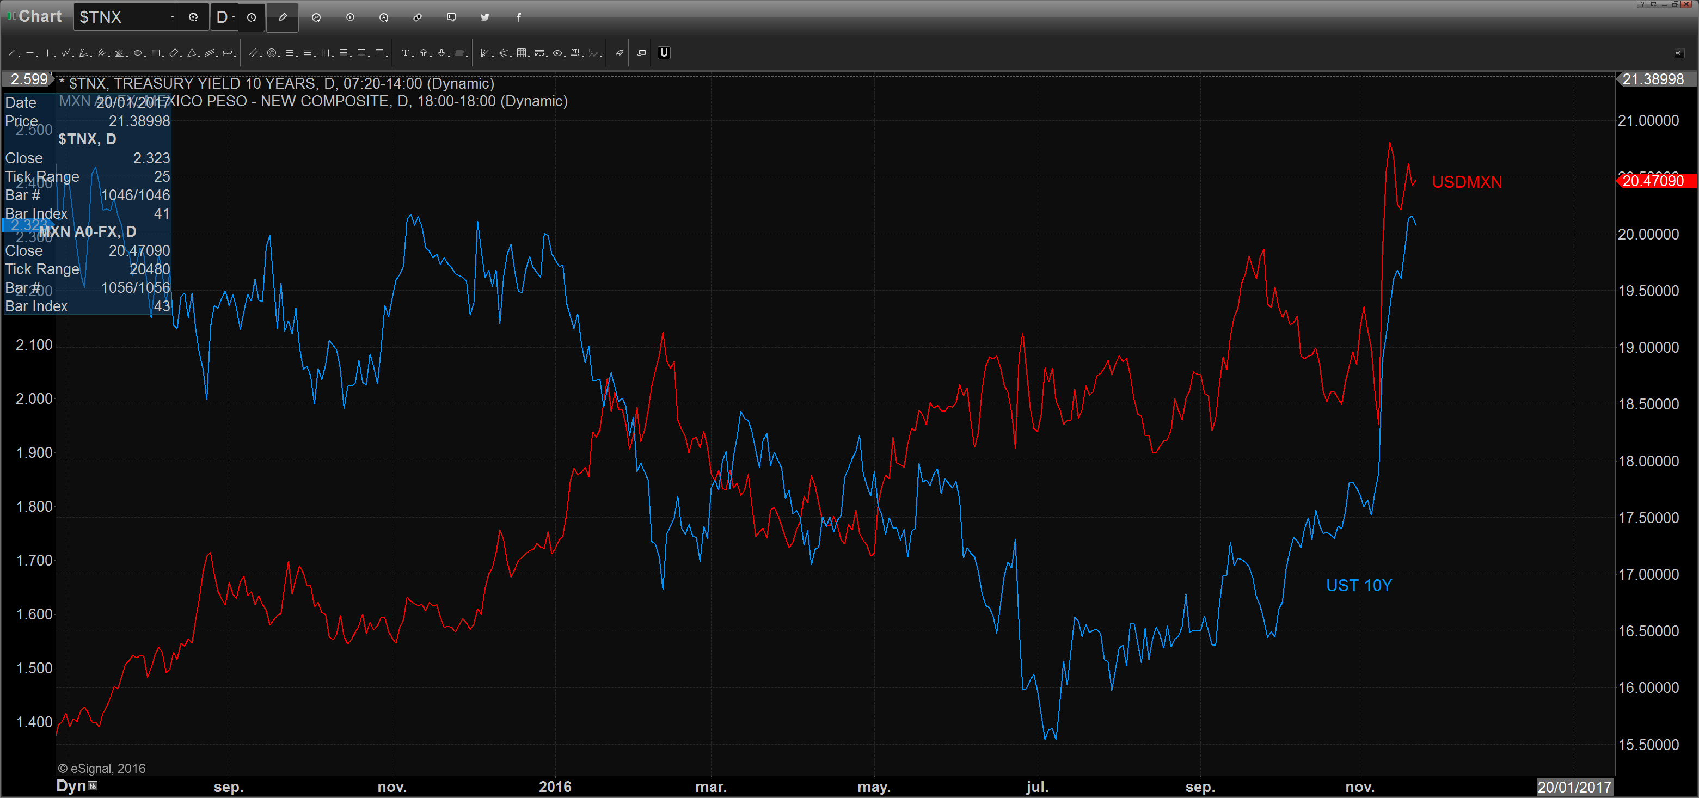Open the symbol settings gear dropdown
This screenshot has height=798, width=1699.
click(x=193, y=17)
